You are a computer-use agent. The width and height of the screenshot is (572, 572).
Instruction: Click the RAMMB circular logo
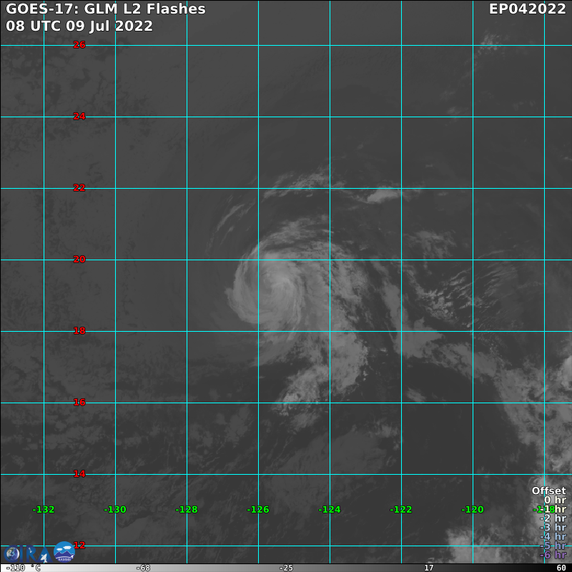point(64,552)
